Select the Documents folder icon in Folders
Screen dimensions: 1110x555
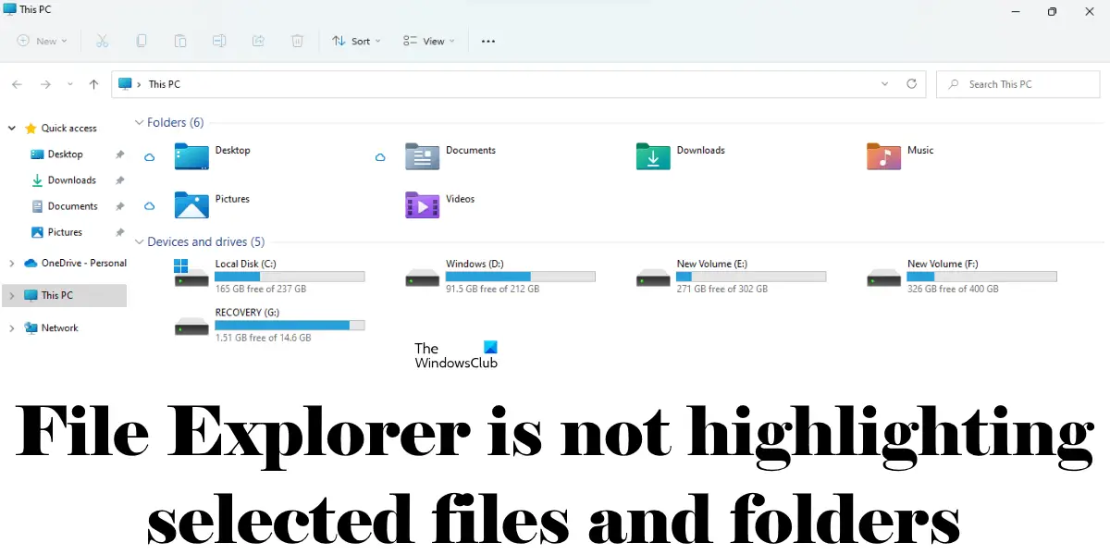pos(423,156)
